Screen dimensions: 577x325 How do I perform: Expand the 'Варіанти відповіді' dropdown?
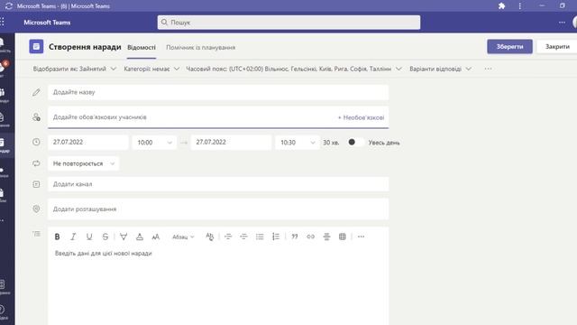click(x=441, y=69)
